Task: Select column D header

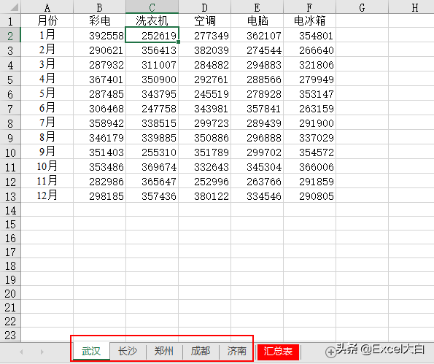Action: [204, 7]
